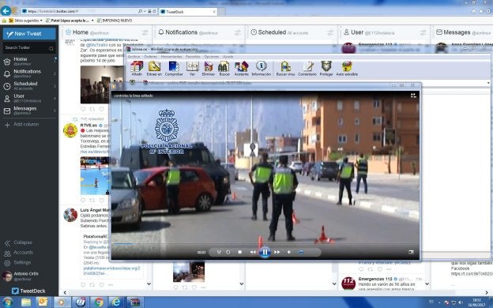Click the video seek progress bar
Image resolution: width=493 pixels, height=308 pixels.
[x=265, y=243]
